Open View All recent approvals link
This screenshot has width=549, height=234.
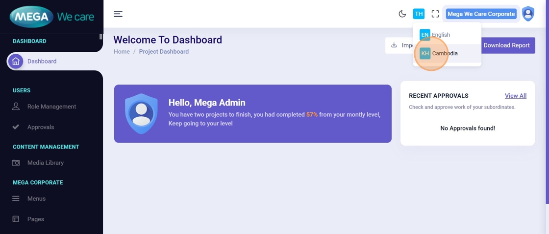(x=516, y=96)
